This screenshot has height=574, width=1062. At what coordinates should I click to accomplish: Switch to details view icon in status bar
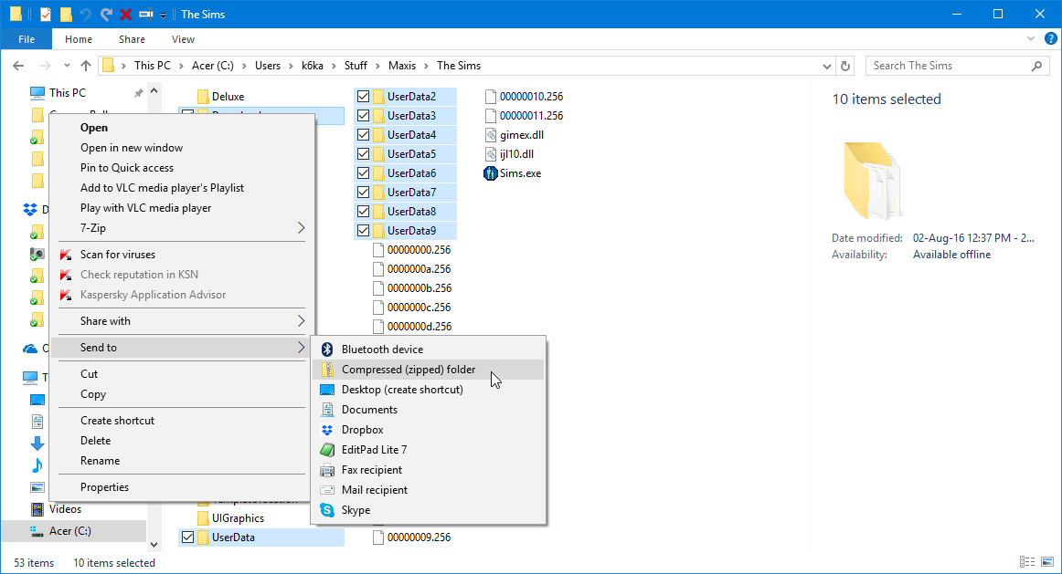1026,562
